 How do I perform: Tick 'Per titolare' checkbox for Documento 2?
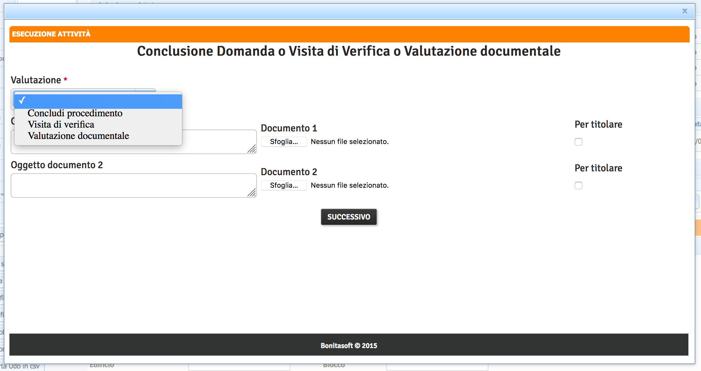578,185
